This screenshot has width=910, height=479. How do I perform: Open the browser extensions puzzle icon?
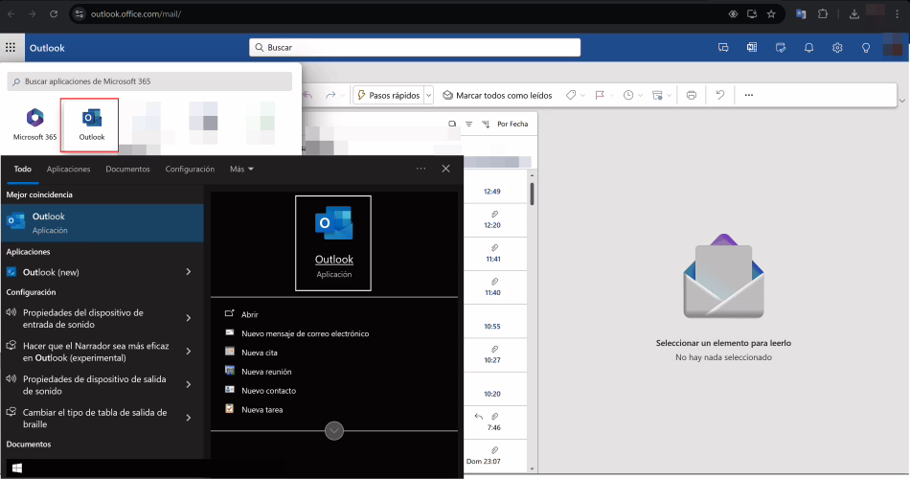(823, 14)
